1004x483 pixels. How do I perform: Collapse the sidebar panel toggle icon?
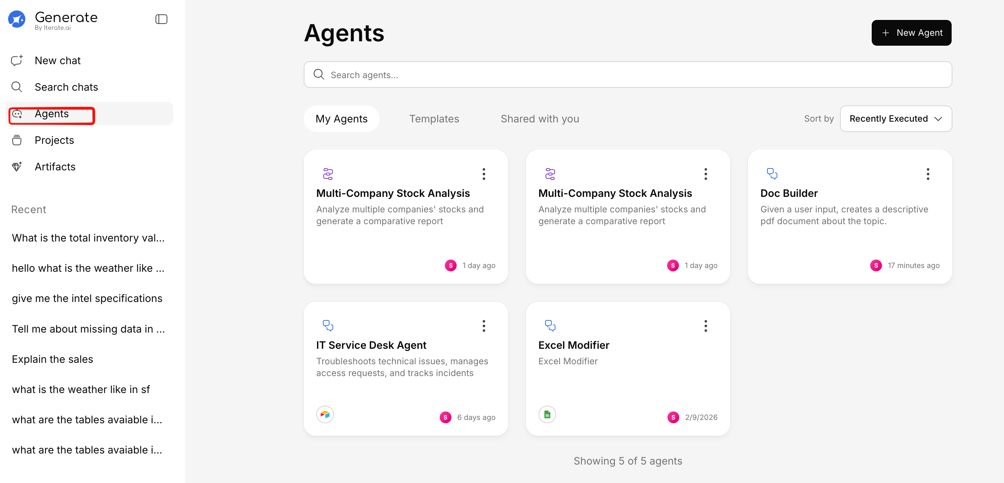161,19
